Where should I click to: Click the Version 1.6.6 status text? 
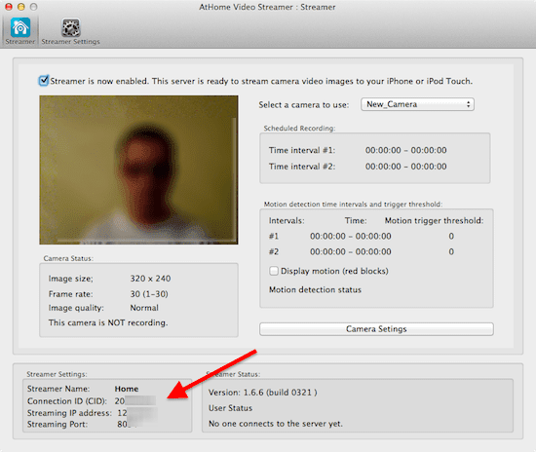(262, 393)
